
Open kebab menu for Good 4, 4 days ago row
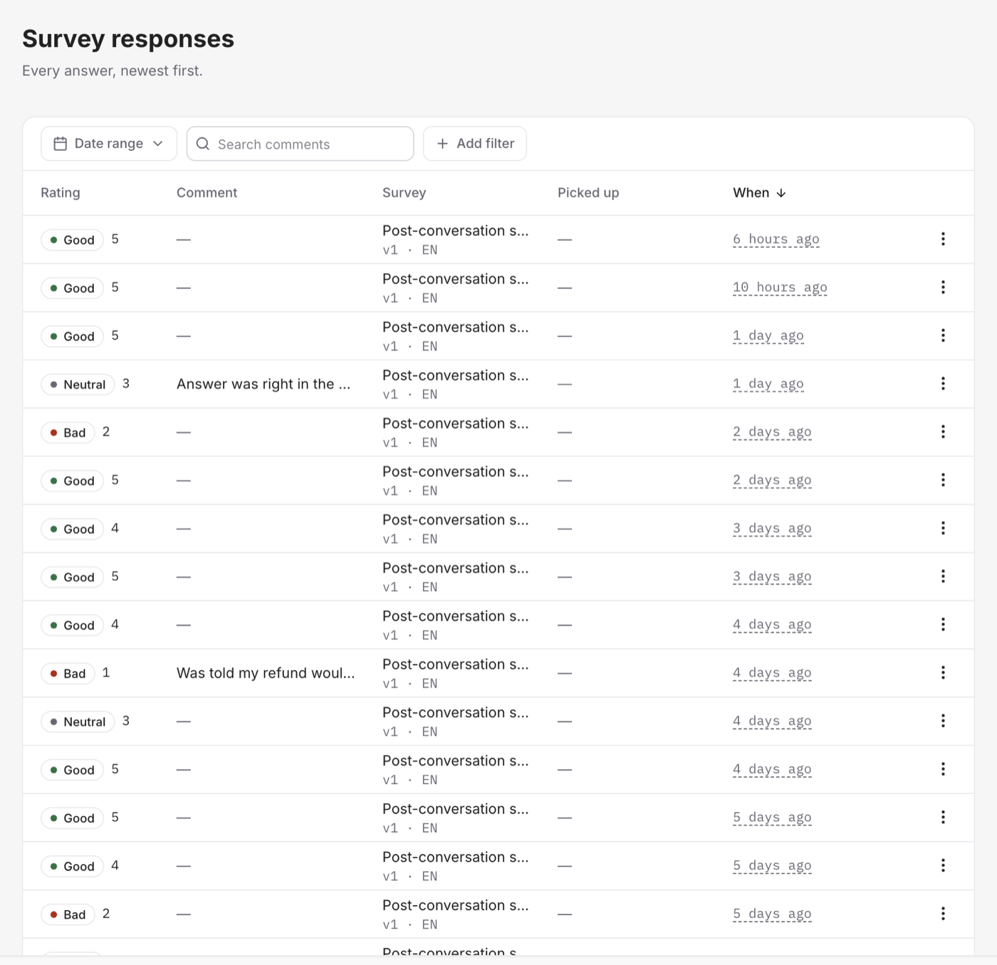(x=943, y=625)
